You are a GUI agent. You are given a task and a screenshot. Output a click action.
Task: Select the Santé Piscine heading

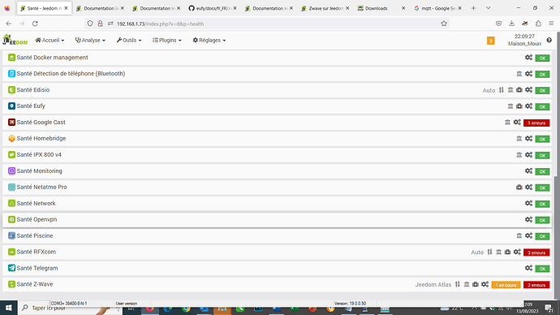(35, 235)
